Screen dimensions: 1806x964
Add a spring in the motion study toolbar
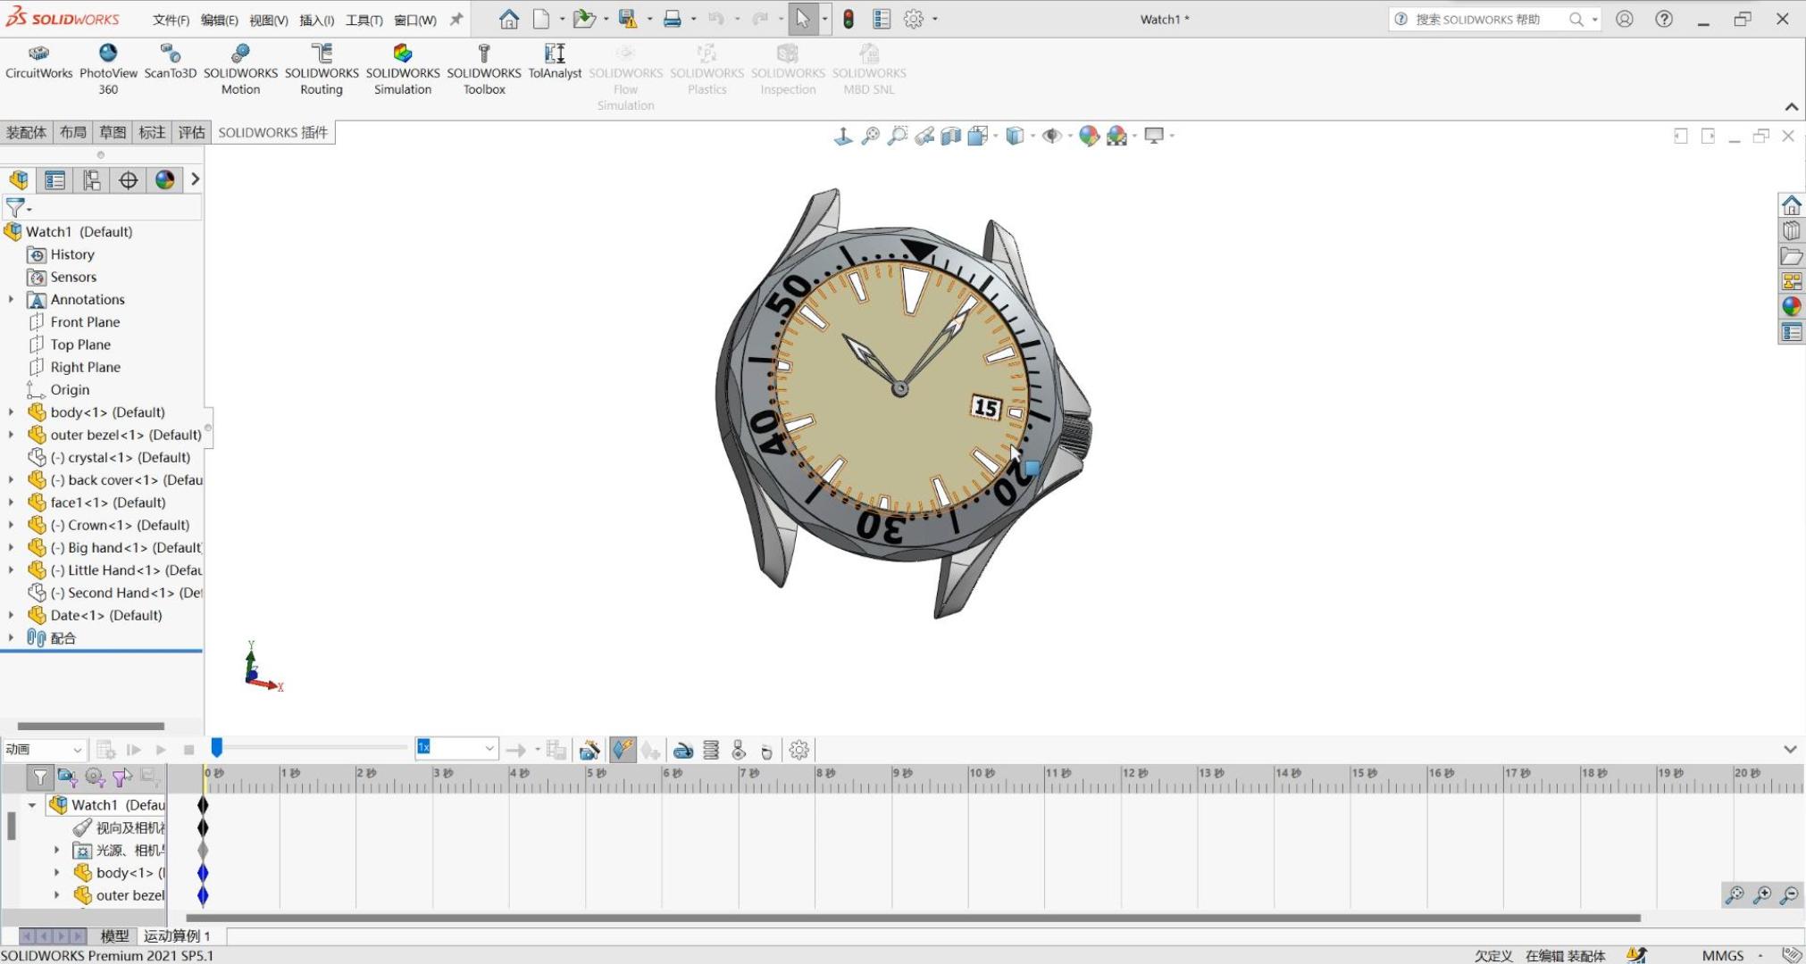coord(711,751)
